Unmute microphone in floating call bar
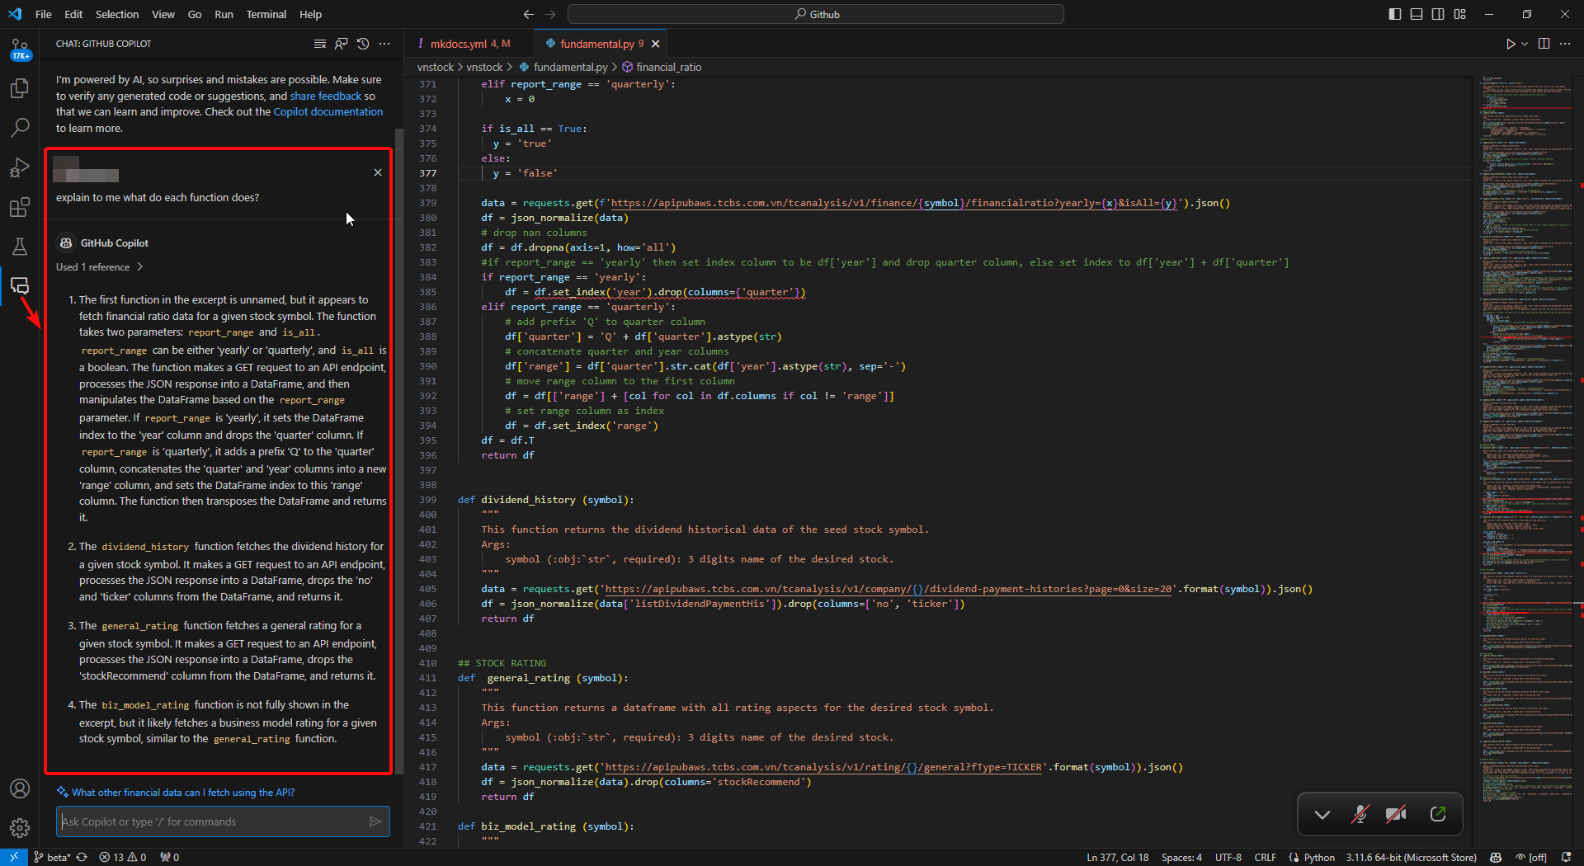1584x866 pixels. [x=1360, y=815]
